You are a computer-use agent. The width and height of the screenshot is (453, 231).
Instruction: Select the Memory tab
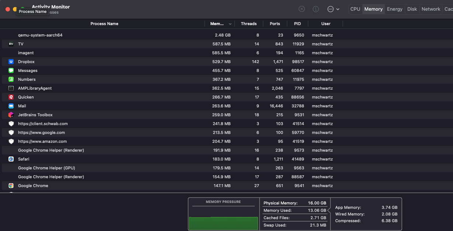point(373,9)
